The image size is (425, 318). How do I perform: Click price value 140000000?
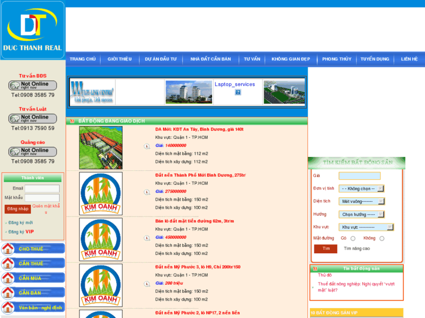pyautogui.click(x=175, y=146)
